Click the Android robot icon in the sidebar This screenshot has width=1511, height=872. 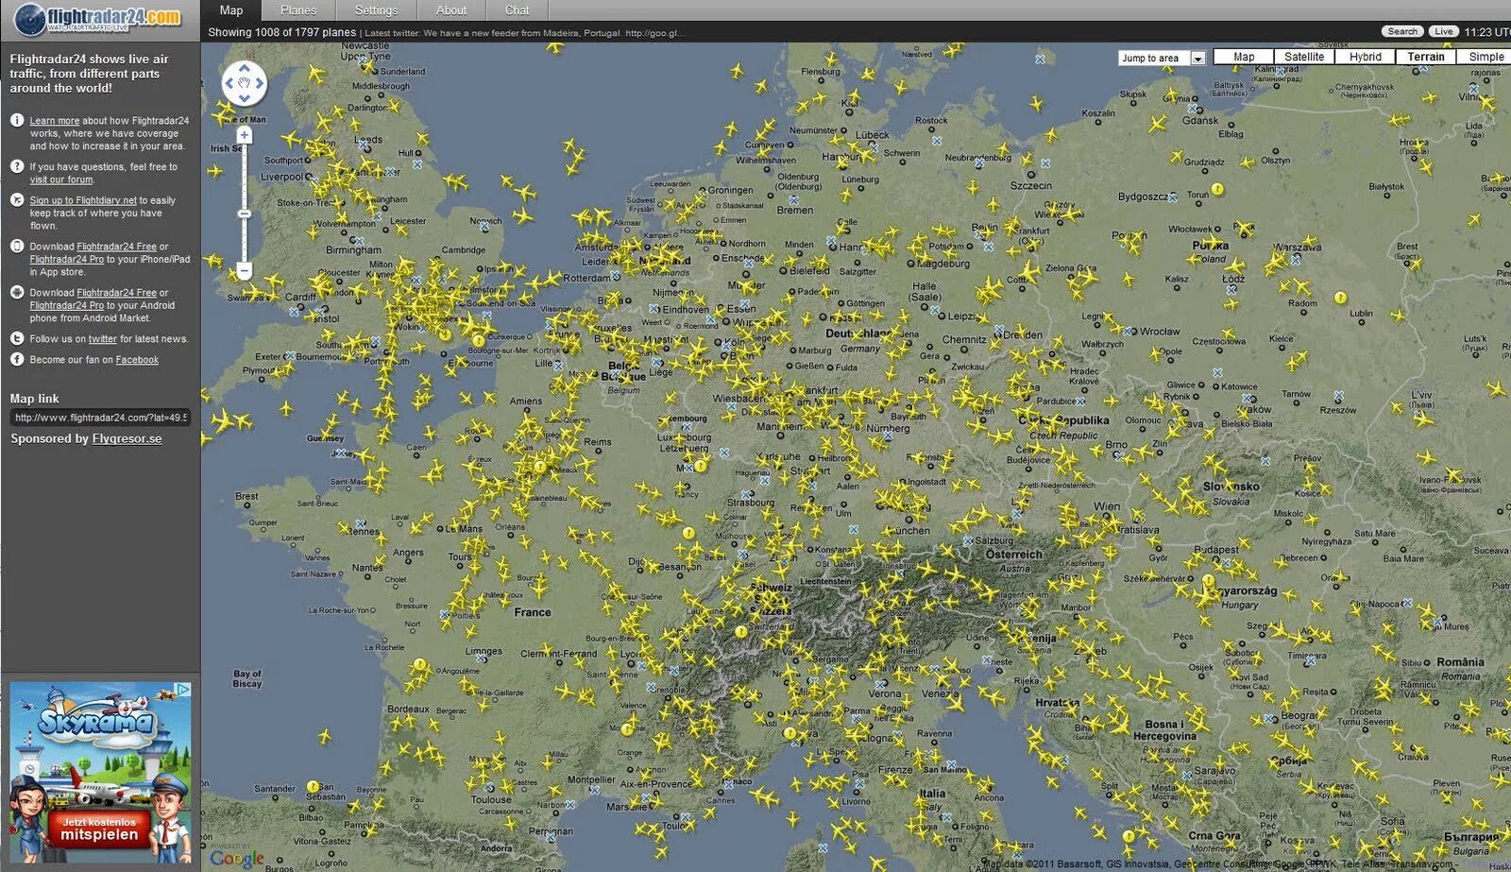pos(17,292)
